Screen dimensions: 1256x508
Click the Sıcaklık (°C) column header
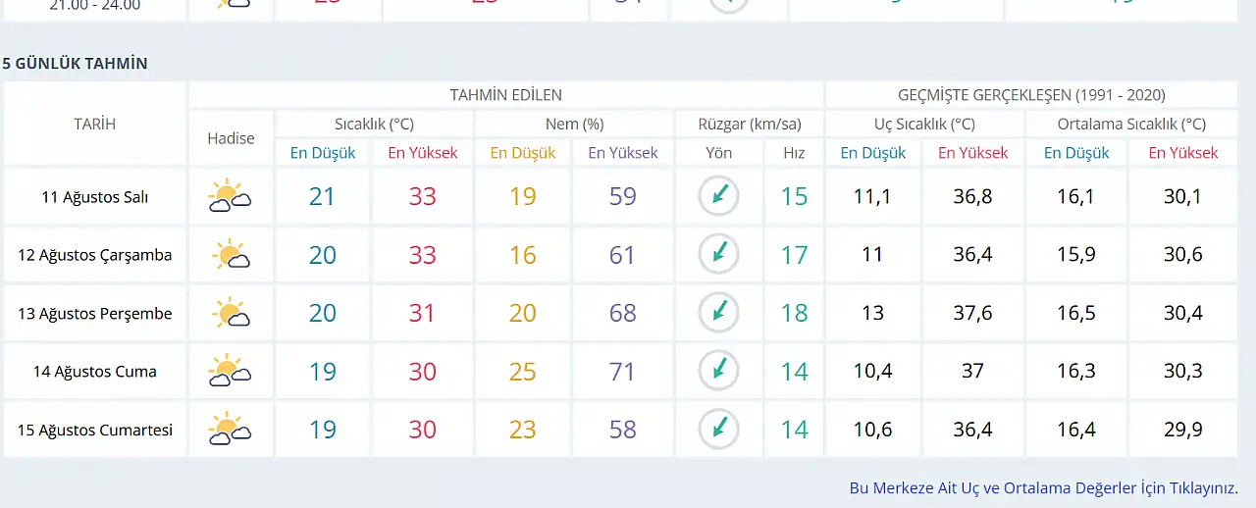pyautogui.click(x=374, y=124)
